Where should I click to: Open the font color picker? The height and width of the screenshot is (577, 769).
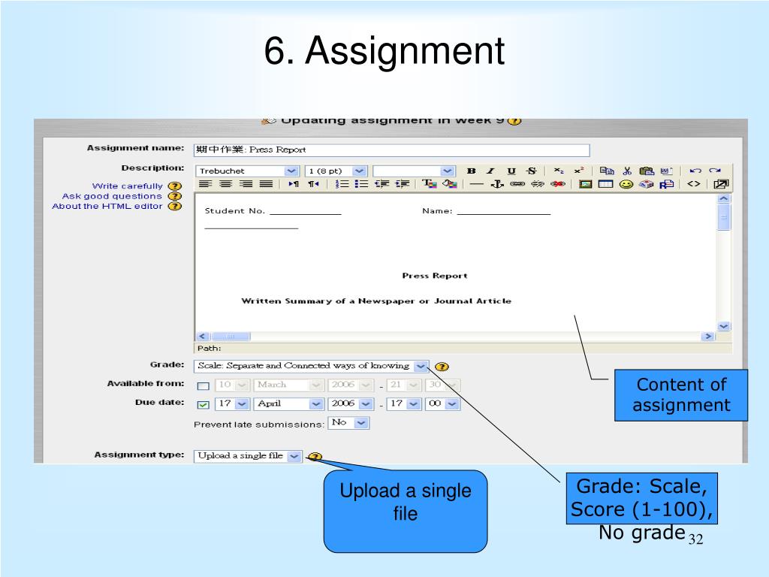click(429, 184)
